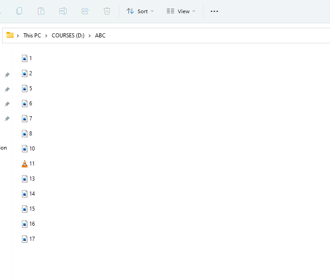Open the View dropdown menu
The height and width of the screenshot is (280, 330).
click(x=181, y=11)
